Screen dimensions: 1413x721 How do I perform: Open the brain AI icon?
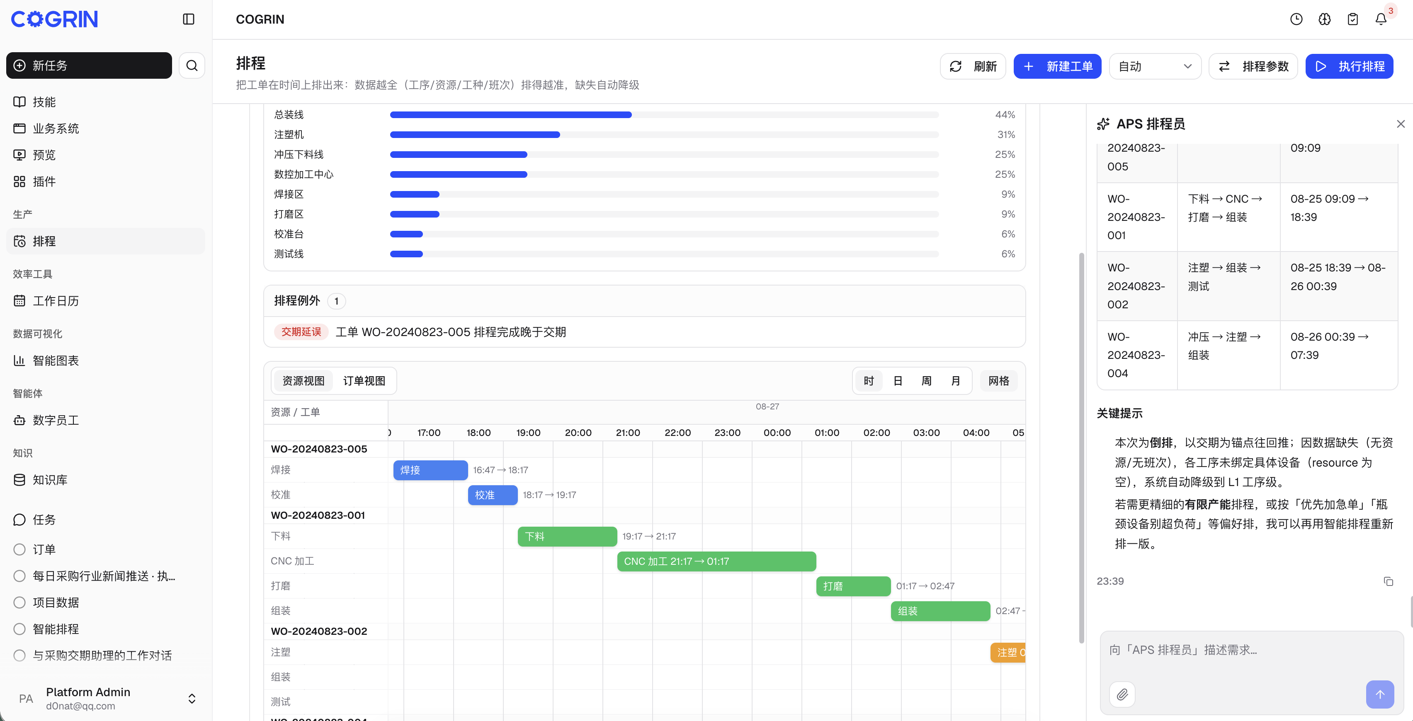tap(1324, 19)
